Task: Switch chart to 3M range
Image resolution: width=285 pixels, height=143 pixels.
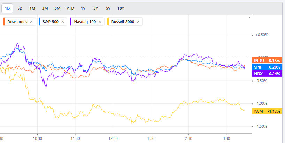Action: (x=45, y=8)
